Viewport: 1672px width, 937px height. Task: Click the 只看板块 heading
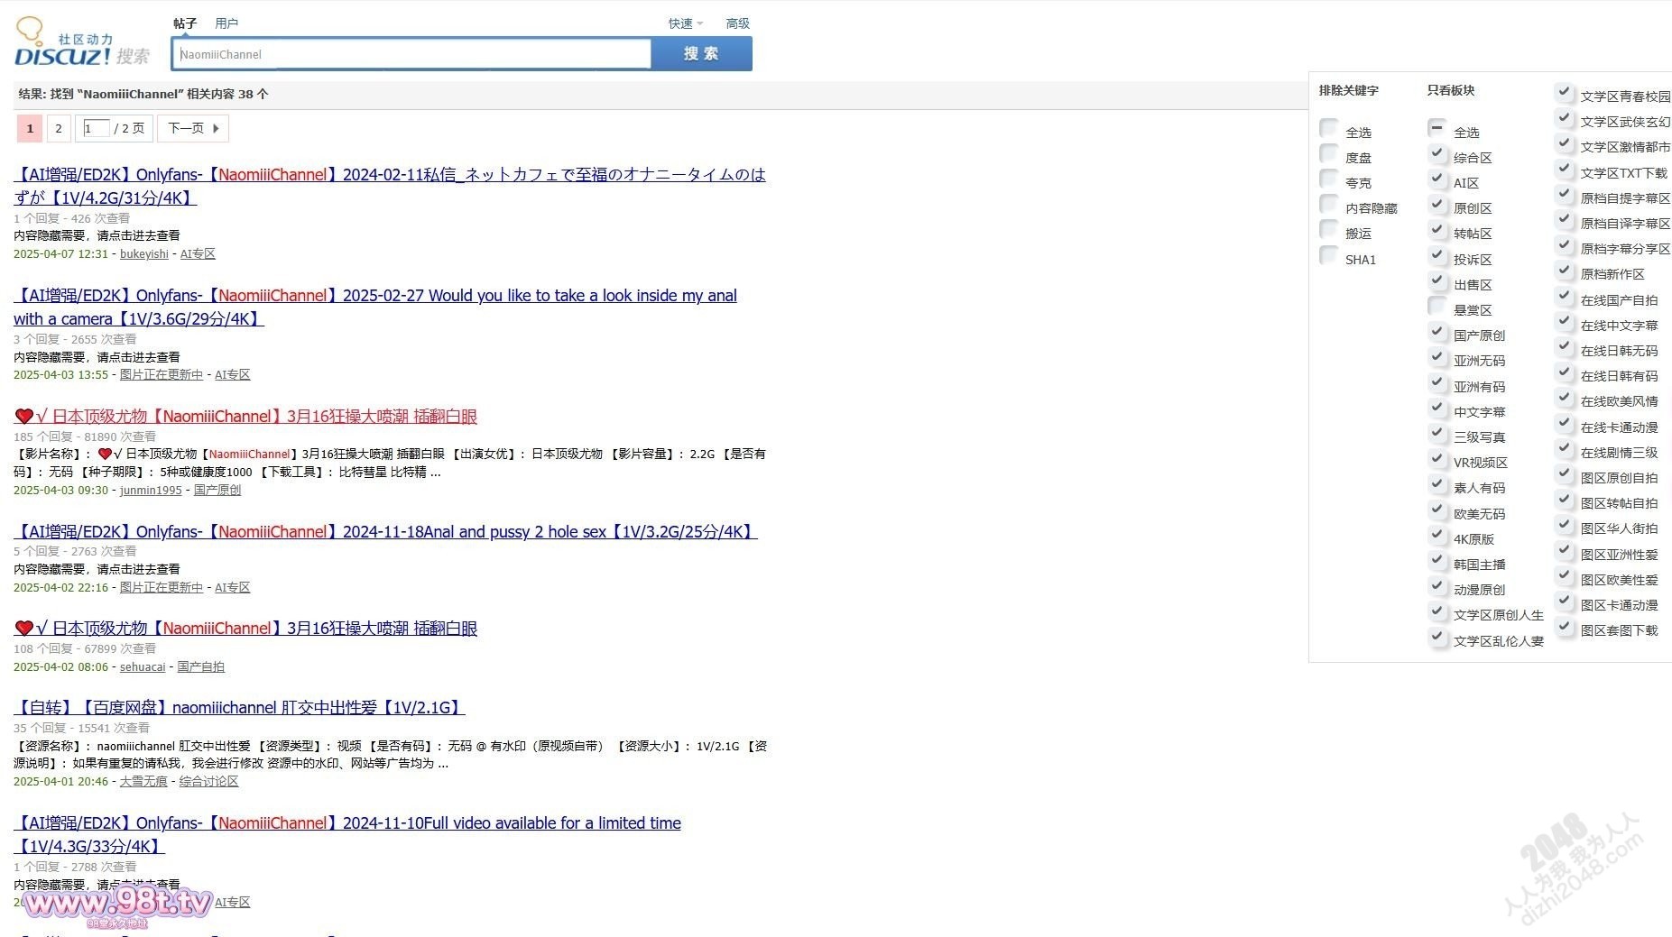[1451, 90]
